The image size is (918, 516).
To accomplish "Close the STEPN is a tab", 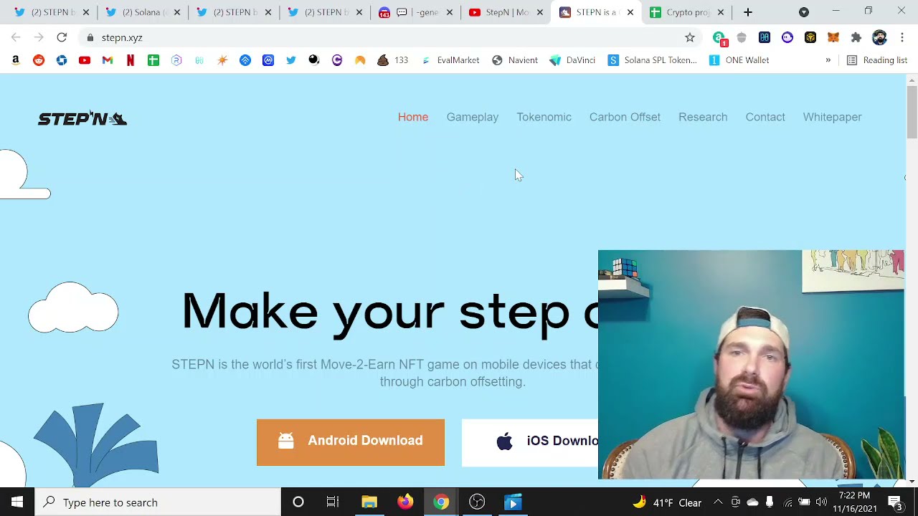I will [x=630, y=12].
